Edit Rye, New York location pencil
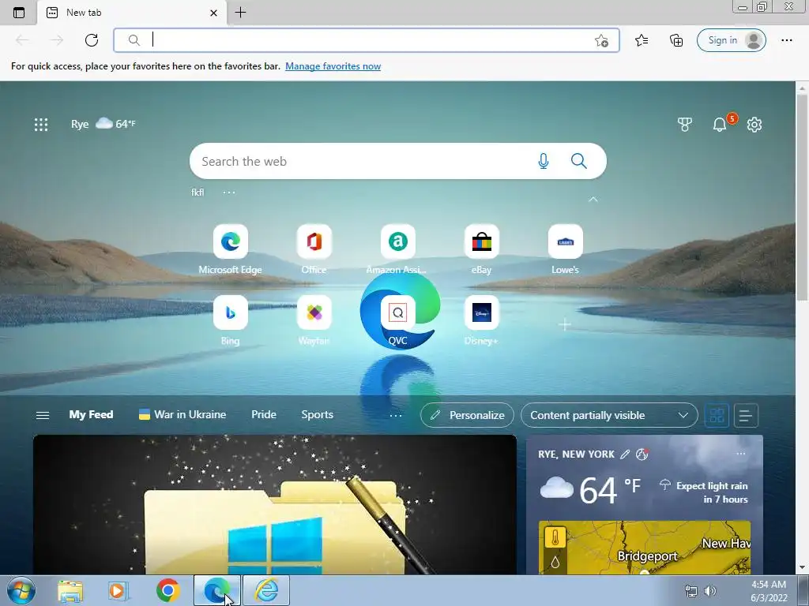This screenshot has height=606, width=809. tap(624, 454)
